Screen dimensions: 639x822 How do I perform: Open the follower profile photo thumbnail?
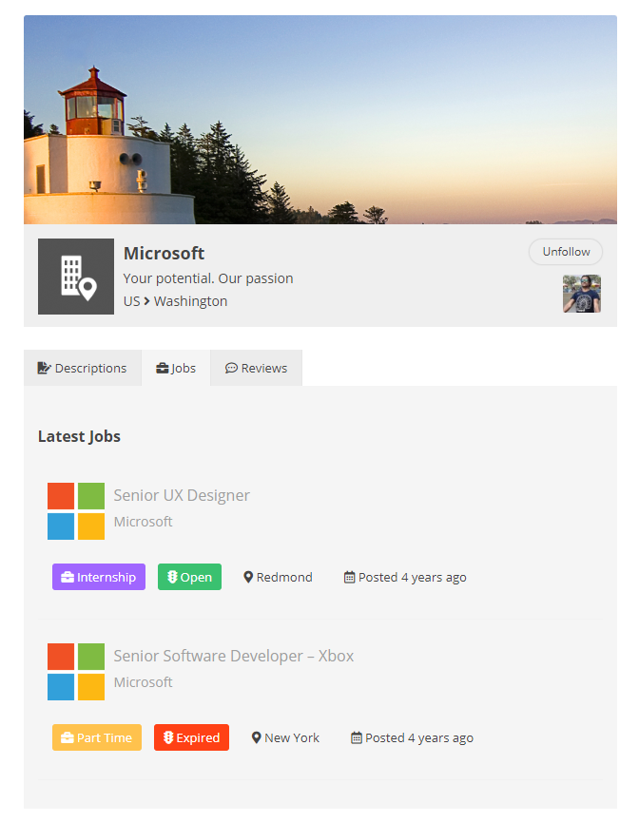coord(582,294)
